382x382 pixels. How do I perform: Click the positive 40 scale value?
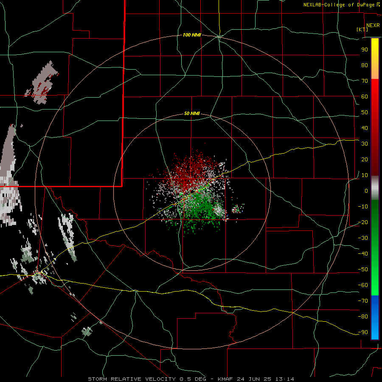pos(365,128)
